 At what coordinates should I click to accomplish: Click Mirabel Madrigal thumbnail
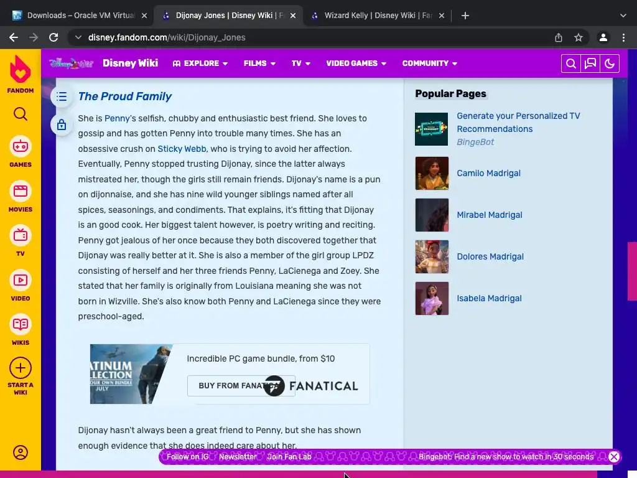432,215
